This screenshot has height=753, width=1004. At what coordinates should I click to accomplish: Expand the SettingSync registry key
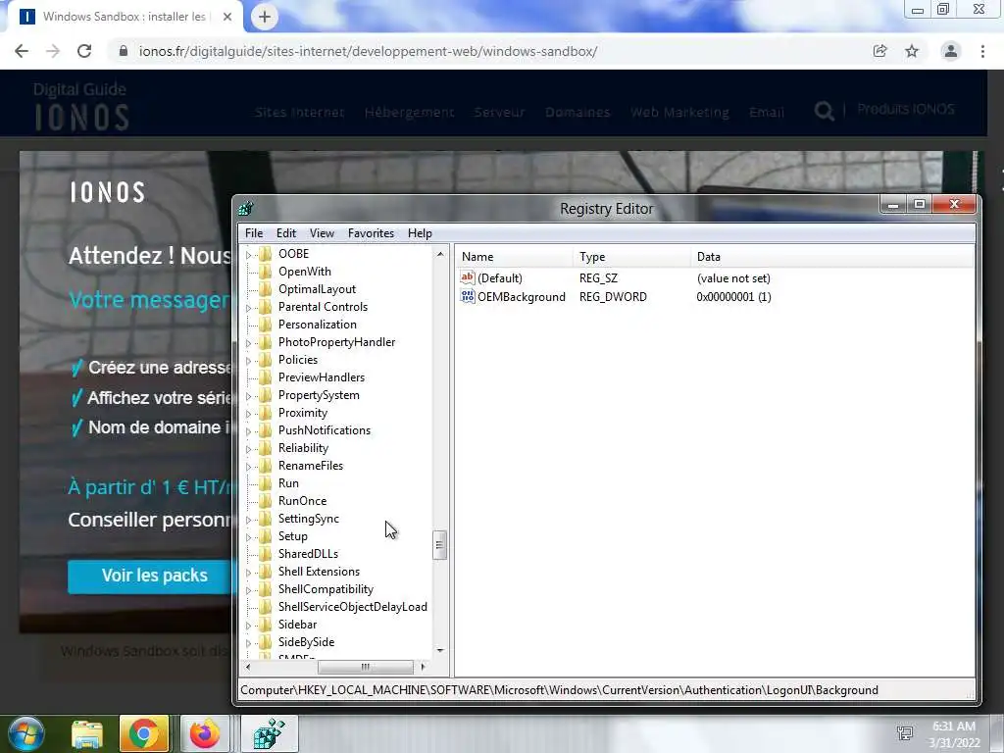(248, 520)
